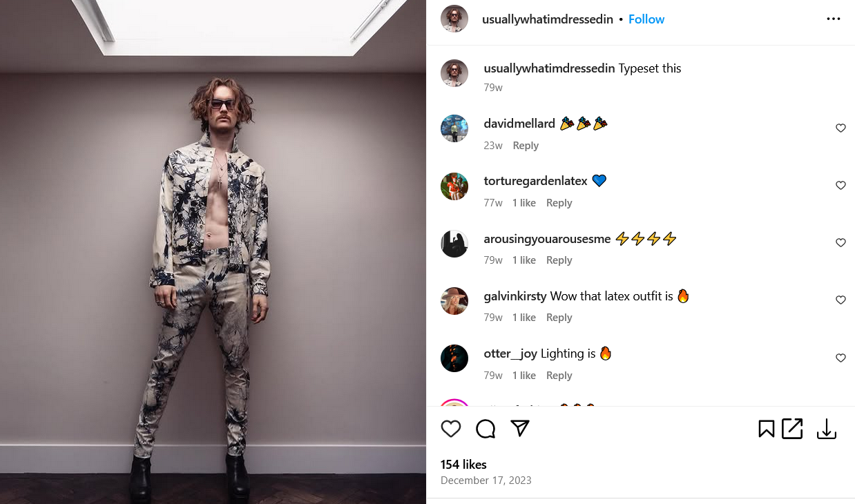View 154 likes list
Screen dimensions: 855x504
463,465
